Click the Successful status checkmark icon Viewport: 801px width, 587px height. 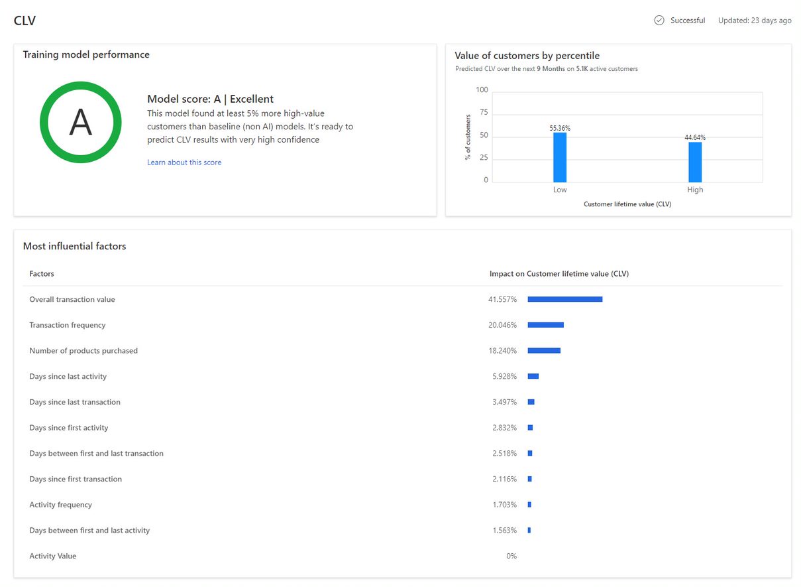point(659,20)
